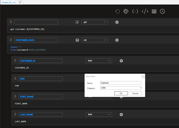Click the Select * SQL line
Image resolution: width=179 pixels, height=128 pixels.
pos(15,47)
